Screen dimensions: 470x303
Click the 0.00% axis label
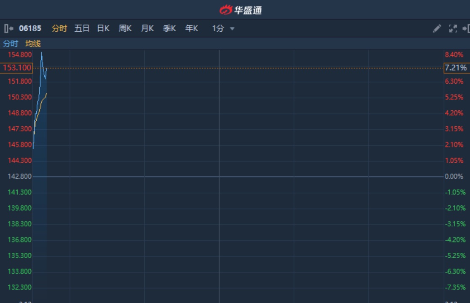coord(454,176)
